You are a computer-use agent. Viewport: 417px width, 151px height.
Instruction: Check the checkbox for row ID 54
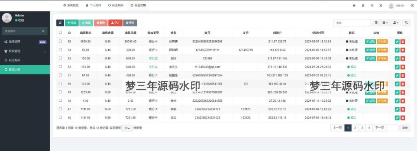(60, 49)
